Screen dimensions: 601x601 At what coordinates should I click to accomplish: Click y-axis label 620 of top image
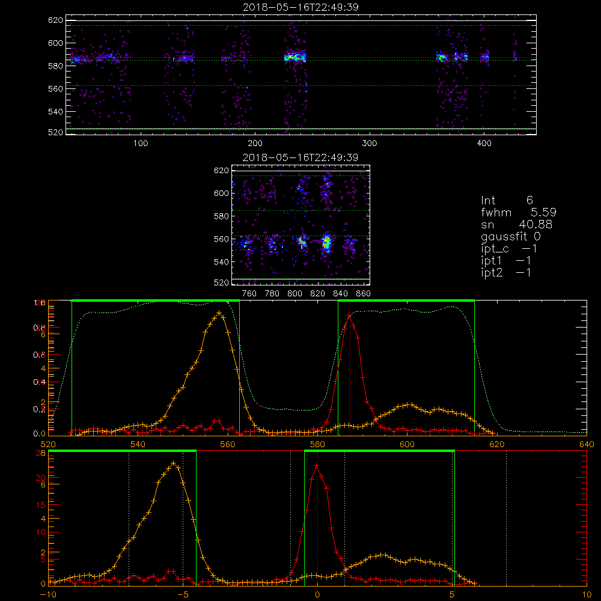pos(55,20)
